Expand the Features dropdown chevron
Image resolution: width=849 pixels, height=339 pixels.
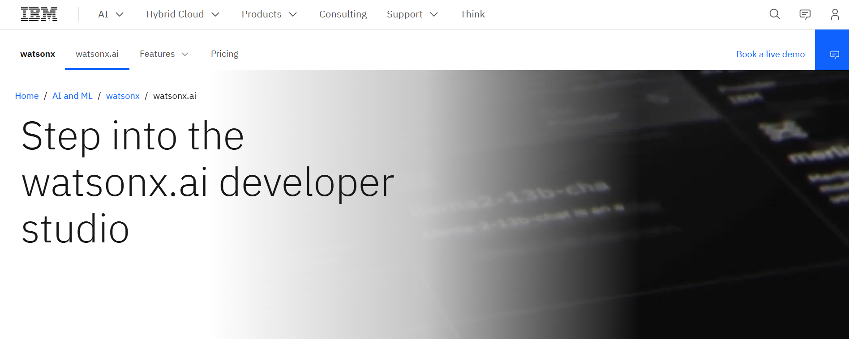pos(185,54)
